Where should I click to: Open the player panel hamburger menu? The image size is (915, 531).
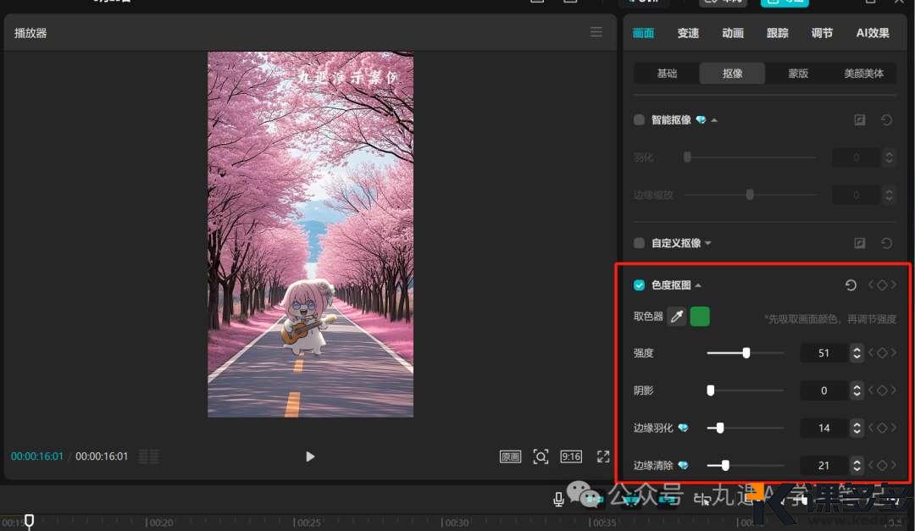coord(596,32)
